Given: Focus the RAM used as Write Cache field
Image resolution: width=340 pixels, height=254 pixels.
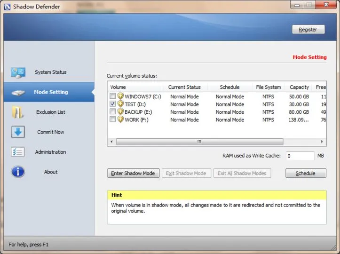Looking at the screenshot, I should (300, 156).
